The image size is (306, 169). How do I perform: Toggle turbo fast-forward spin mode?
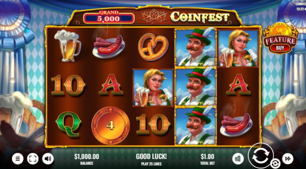click(288, 159)
